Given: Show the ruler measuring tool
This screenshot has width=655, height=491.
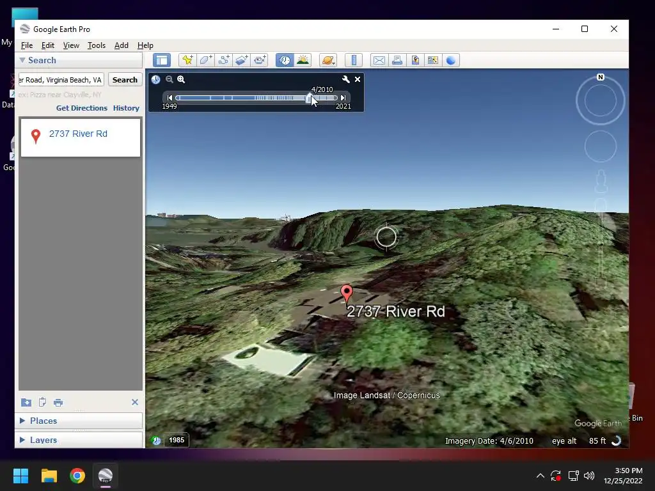Looking at the screenshot, I should (x=354, y=60).
